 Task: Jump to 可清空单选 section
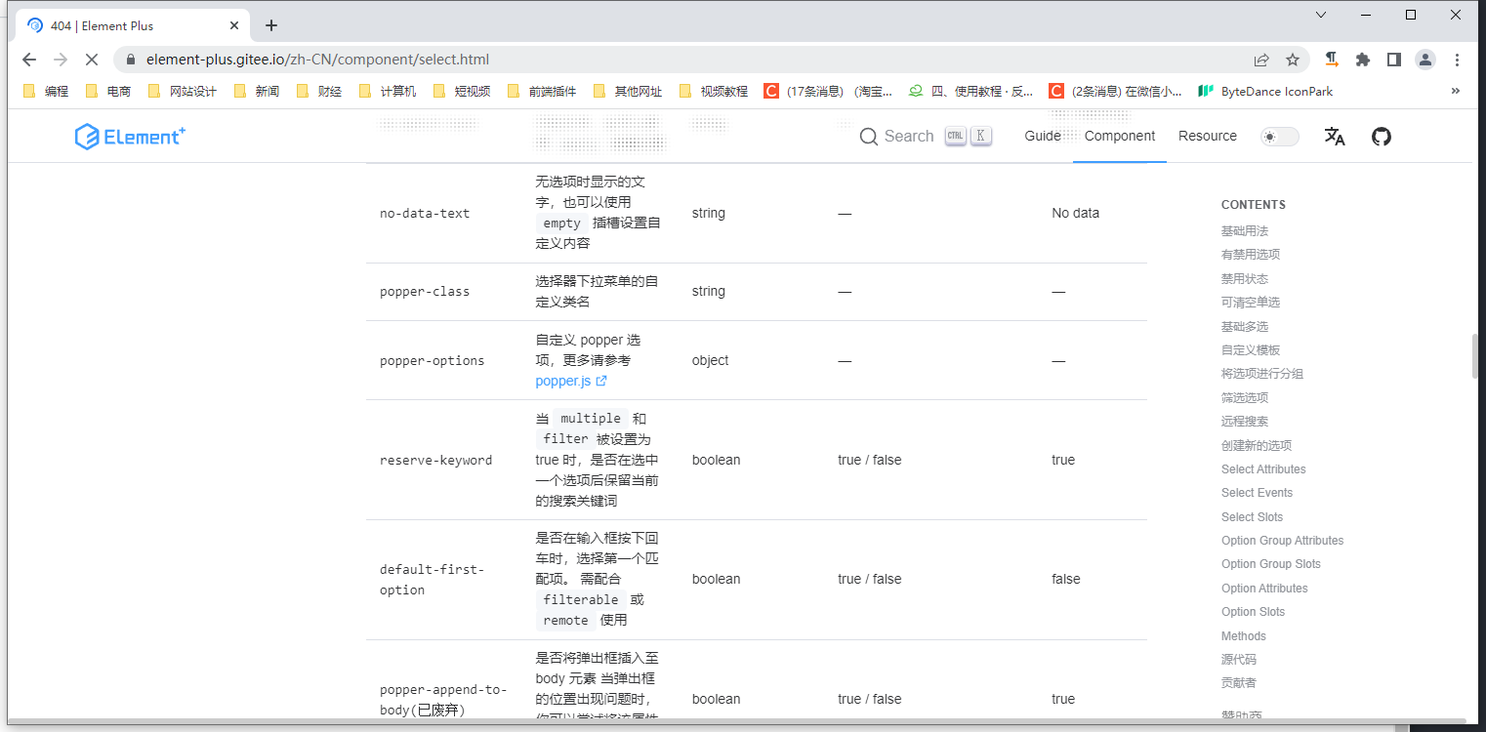point(1251,303)
